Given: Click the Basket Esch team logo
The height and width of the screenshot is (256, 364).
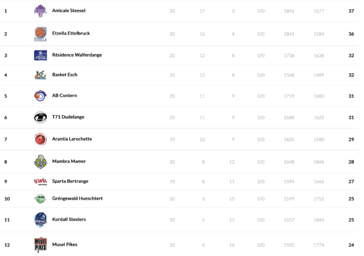Looking at the screenshot, I should (40, 75).
